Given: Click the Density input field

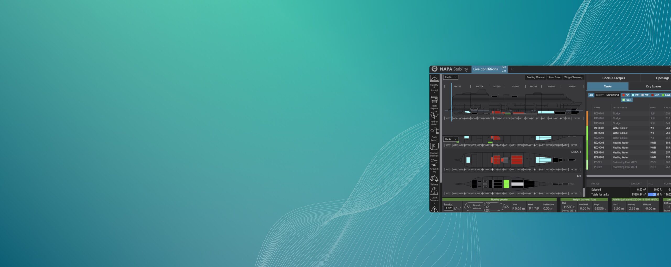Looking at the screenshot, I should click(449, 208).
